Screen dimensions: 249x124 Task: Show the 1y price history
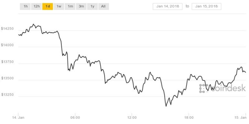[93, 6]
